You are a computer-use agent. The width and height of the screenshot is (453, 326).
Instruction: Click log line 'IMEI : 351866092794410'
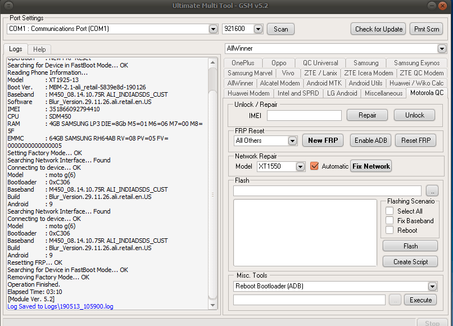54,109
